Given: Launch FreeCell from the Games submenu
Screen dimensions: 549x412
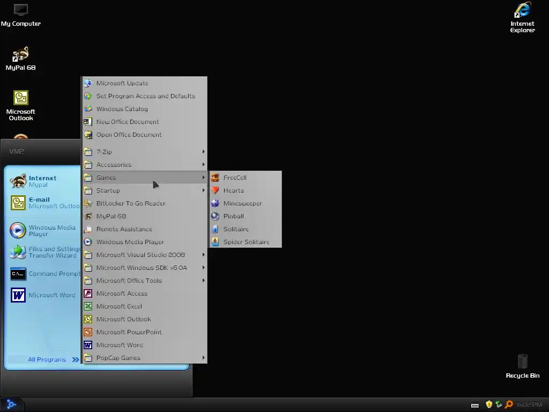Looking at the screenshot, I should coord(246,178).
